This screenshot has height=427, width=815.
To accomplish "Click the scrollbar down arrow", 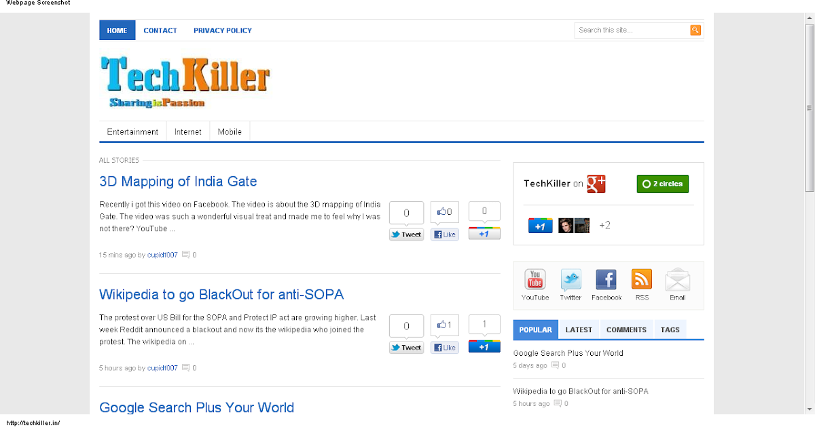I will pos(809,409).
